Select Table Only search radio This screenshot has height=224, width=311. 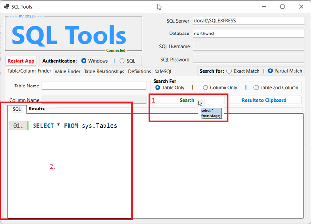tap(157, 87)
